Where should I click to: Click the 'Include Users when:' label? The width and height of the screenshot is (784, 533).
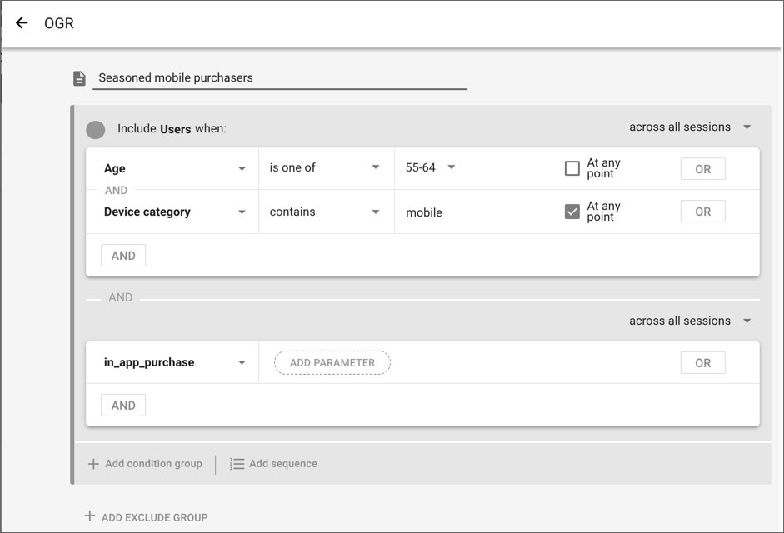click(172, 128)
